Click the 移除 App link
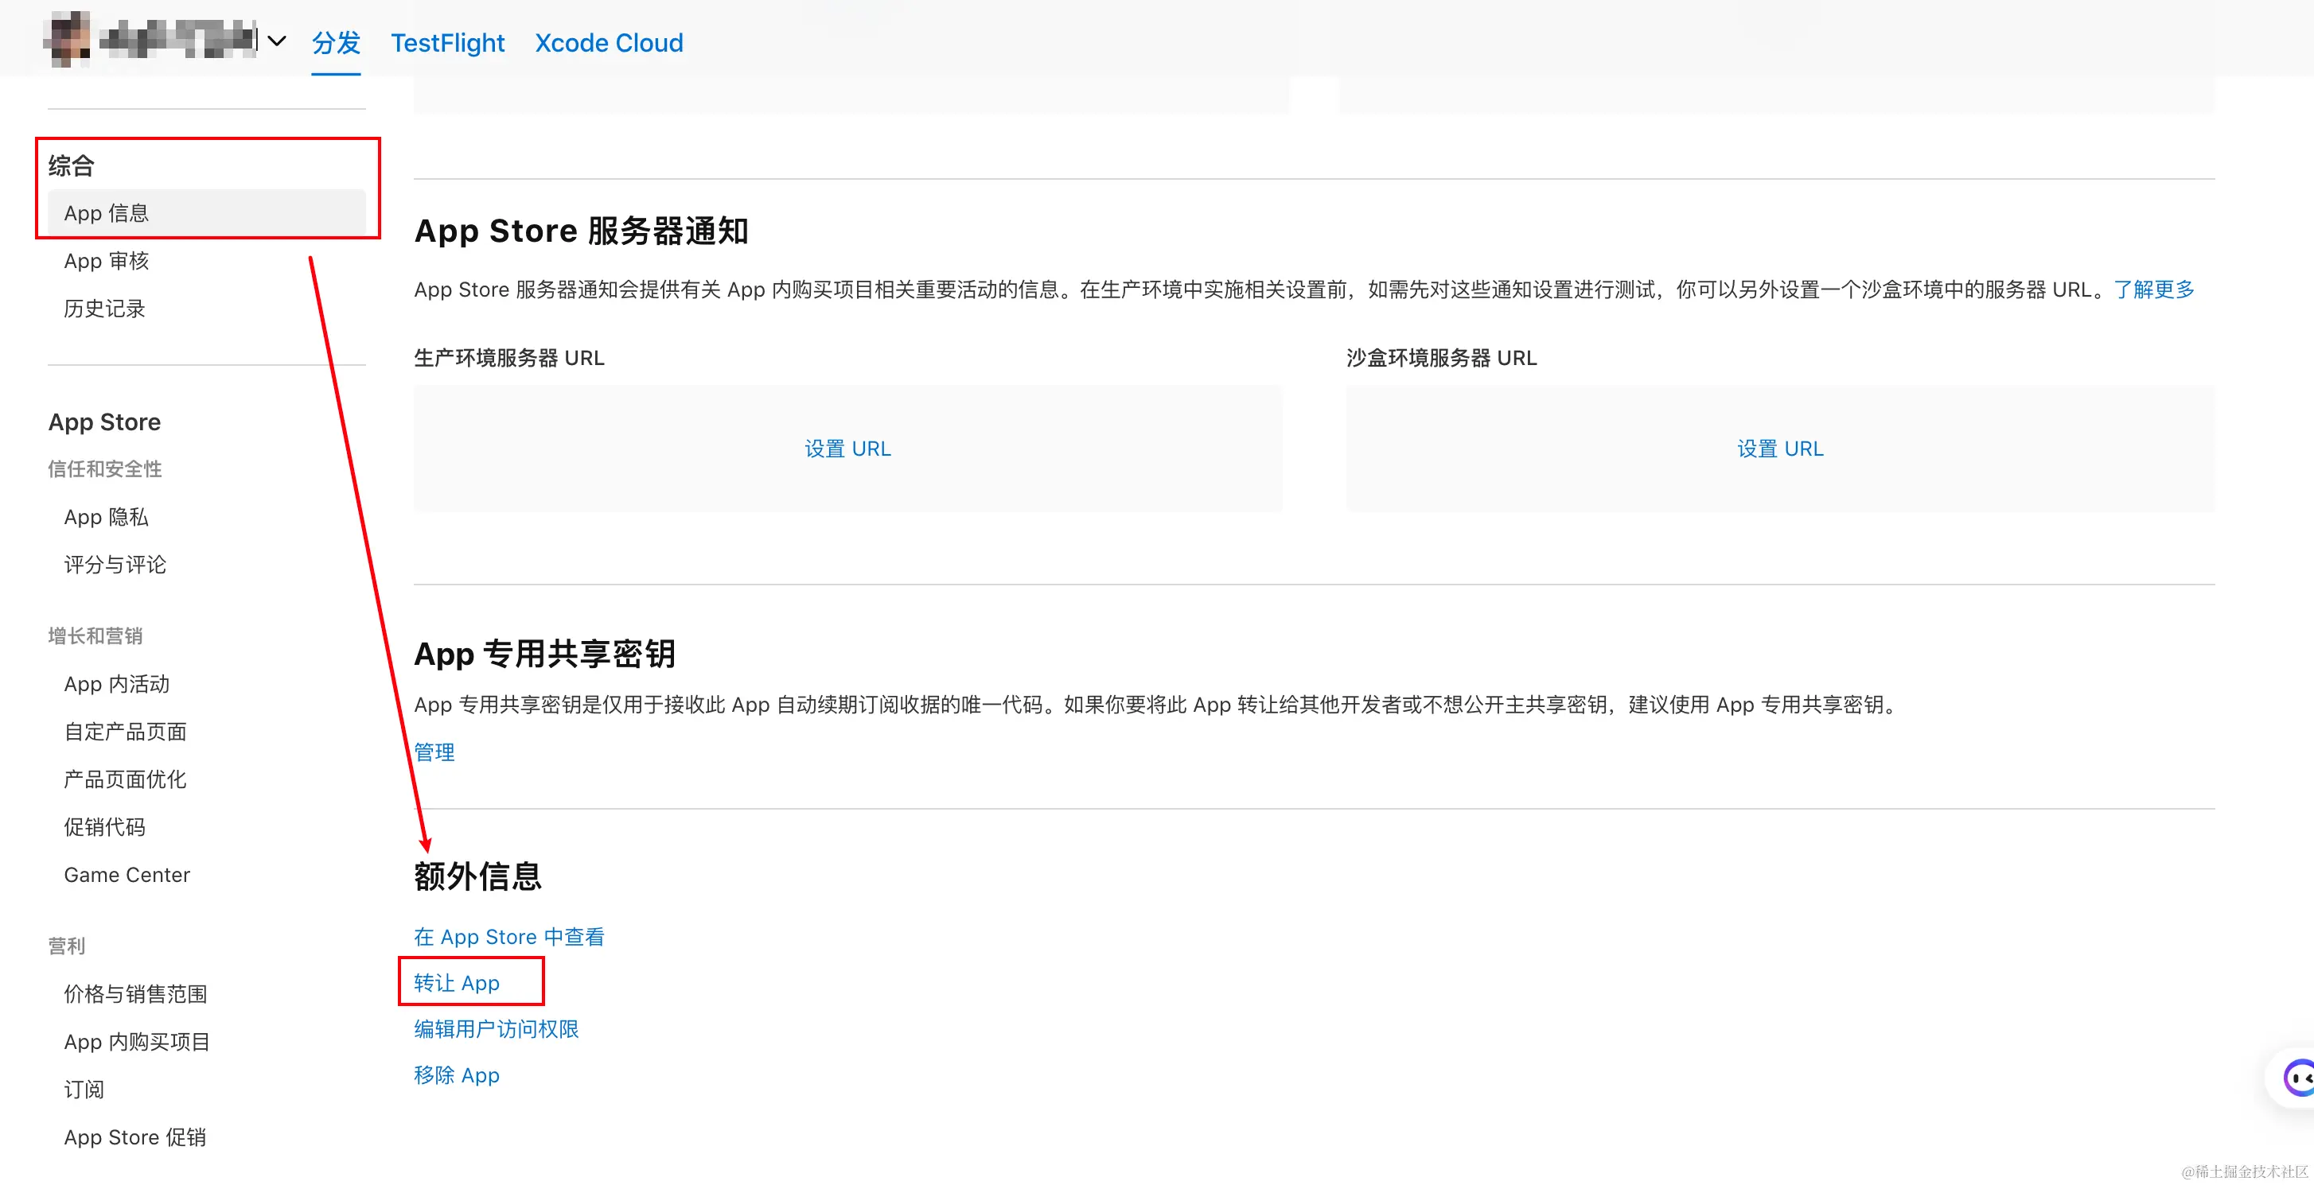2314x1185 pixels. point(456,1074)
